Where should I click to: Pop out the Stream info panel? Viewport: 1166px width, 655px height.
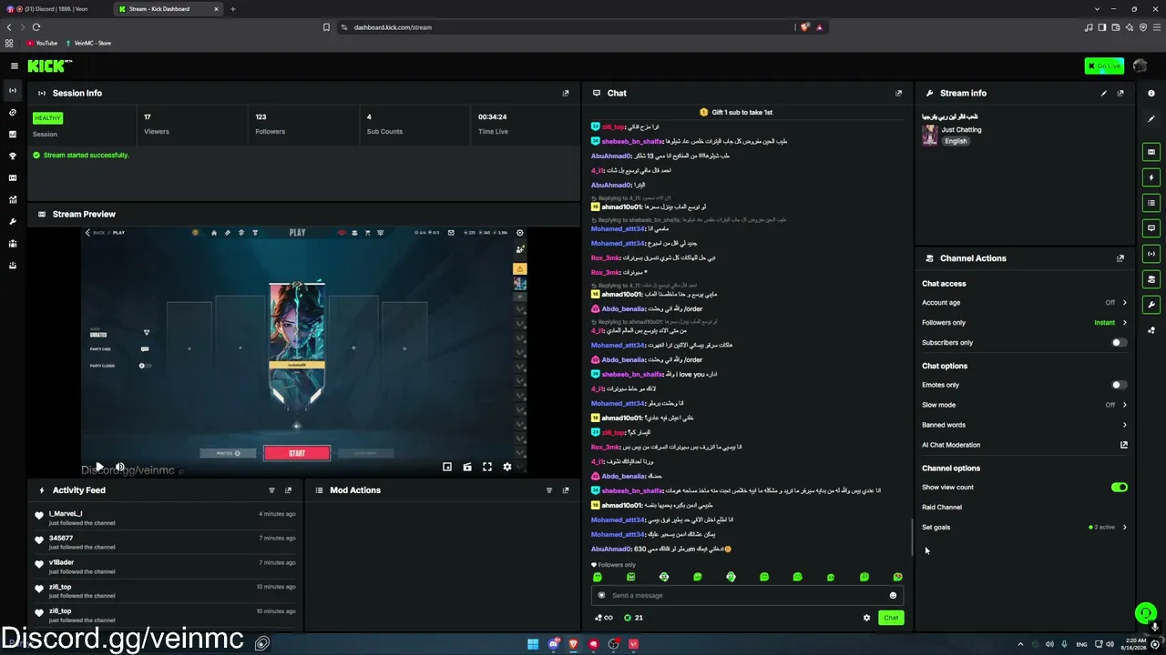[x=1120, y=93]
